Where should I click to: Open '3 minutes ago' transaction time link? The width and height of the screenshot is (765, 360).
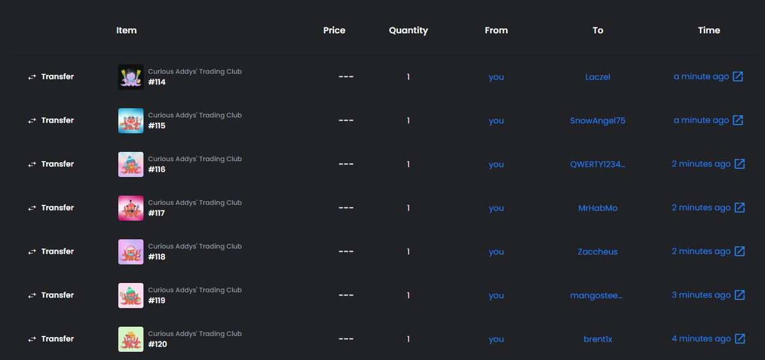701,295
